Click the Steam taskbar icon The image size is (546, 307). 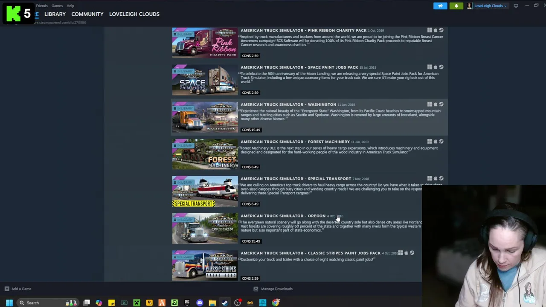(225, 303)
